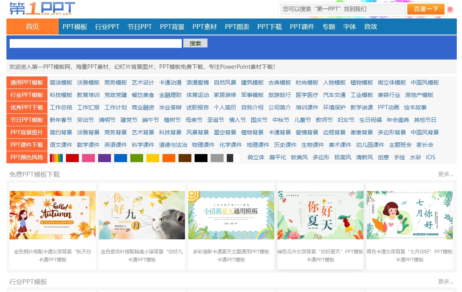Select the multicolor rainbow style swatch
The width and height of the screenshot is (462, 292).
pyautogui.click(x=56, y=158)
